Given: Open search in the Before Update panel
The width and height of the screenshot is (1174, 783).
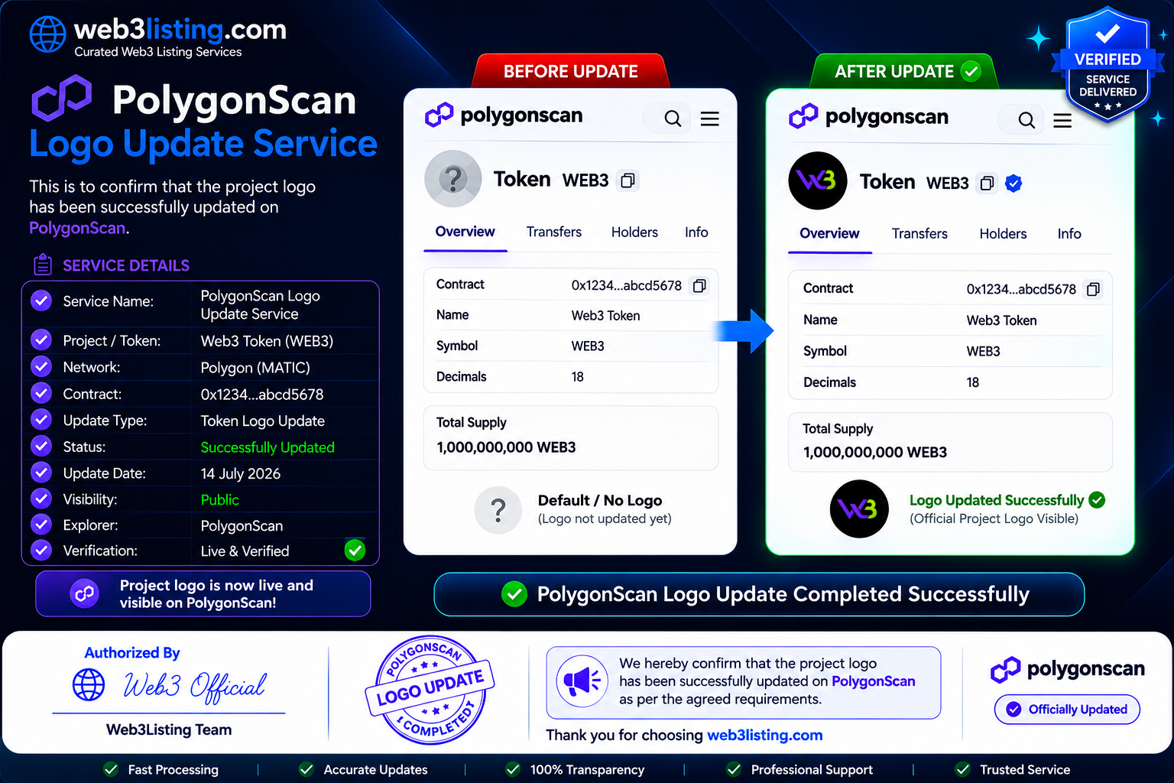Looking at the screenshot, I should [673, 119].
